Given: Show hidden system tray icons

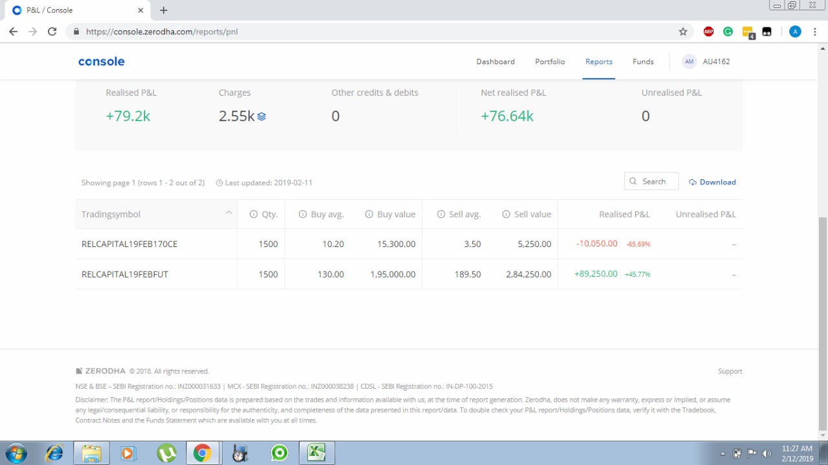Looking at the screenshot, I should (x=723, y=453).
